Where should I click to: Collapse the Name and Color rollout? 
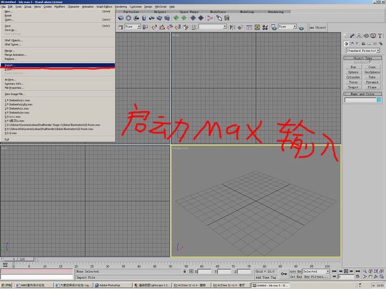point(363,94)
